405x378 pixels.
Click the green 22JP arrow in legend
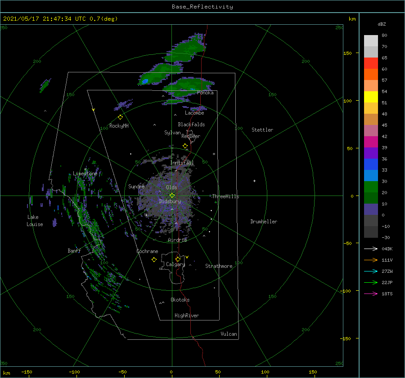click(371, 283)
